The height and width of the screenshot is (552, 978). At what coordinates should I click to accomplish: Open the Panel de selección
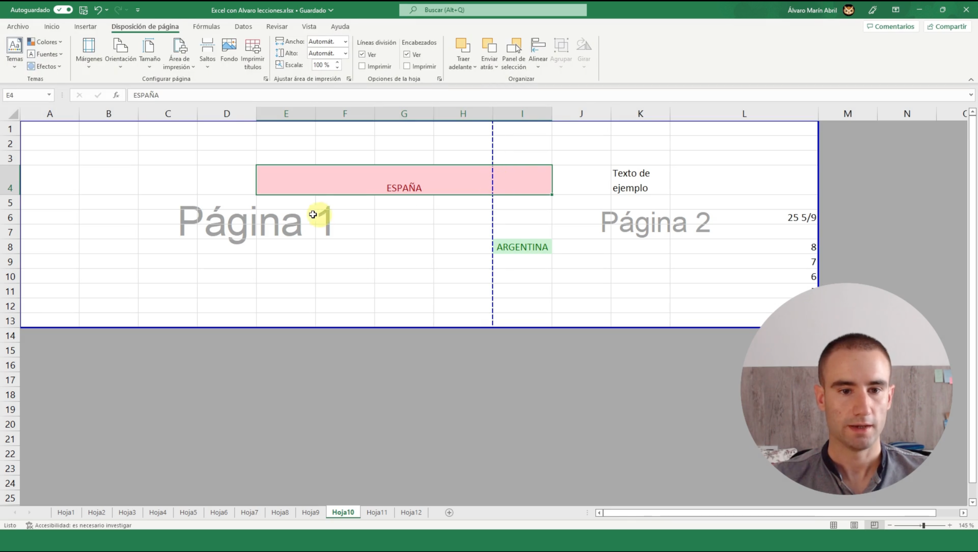[513, 54]
